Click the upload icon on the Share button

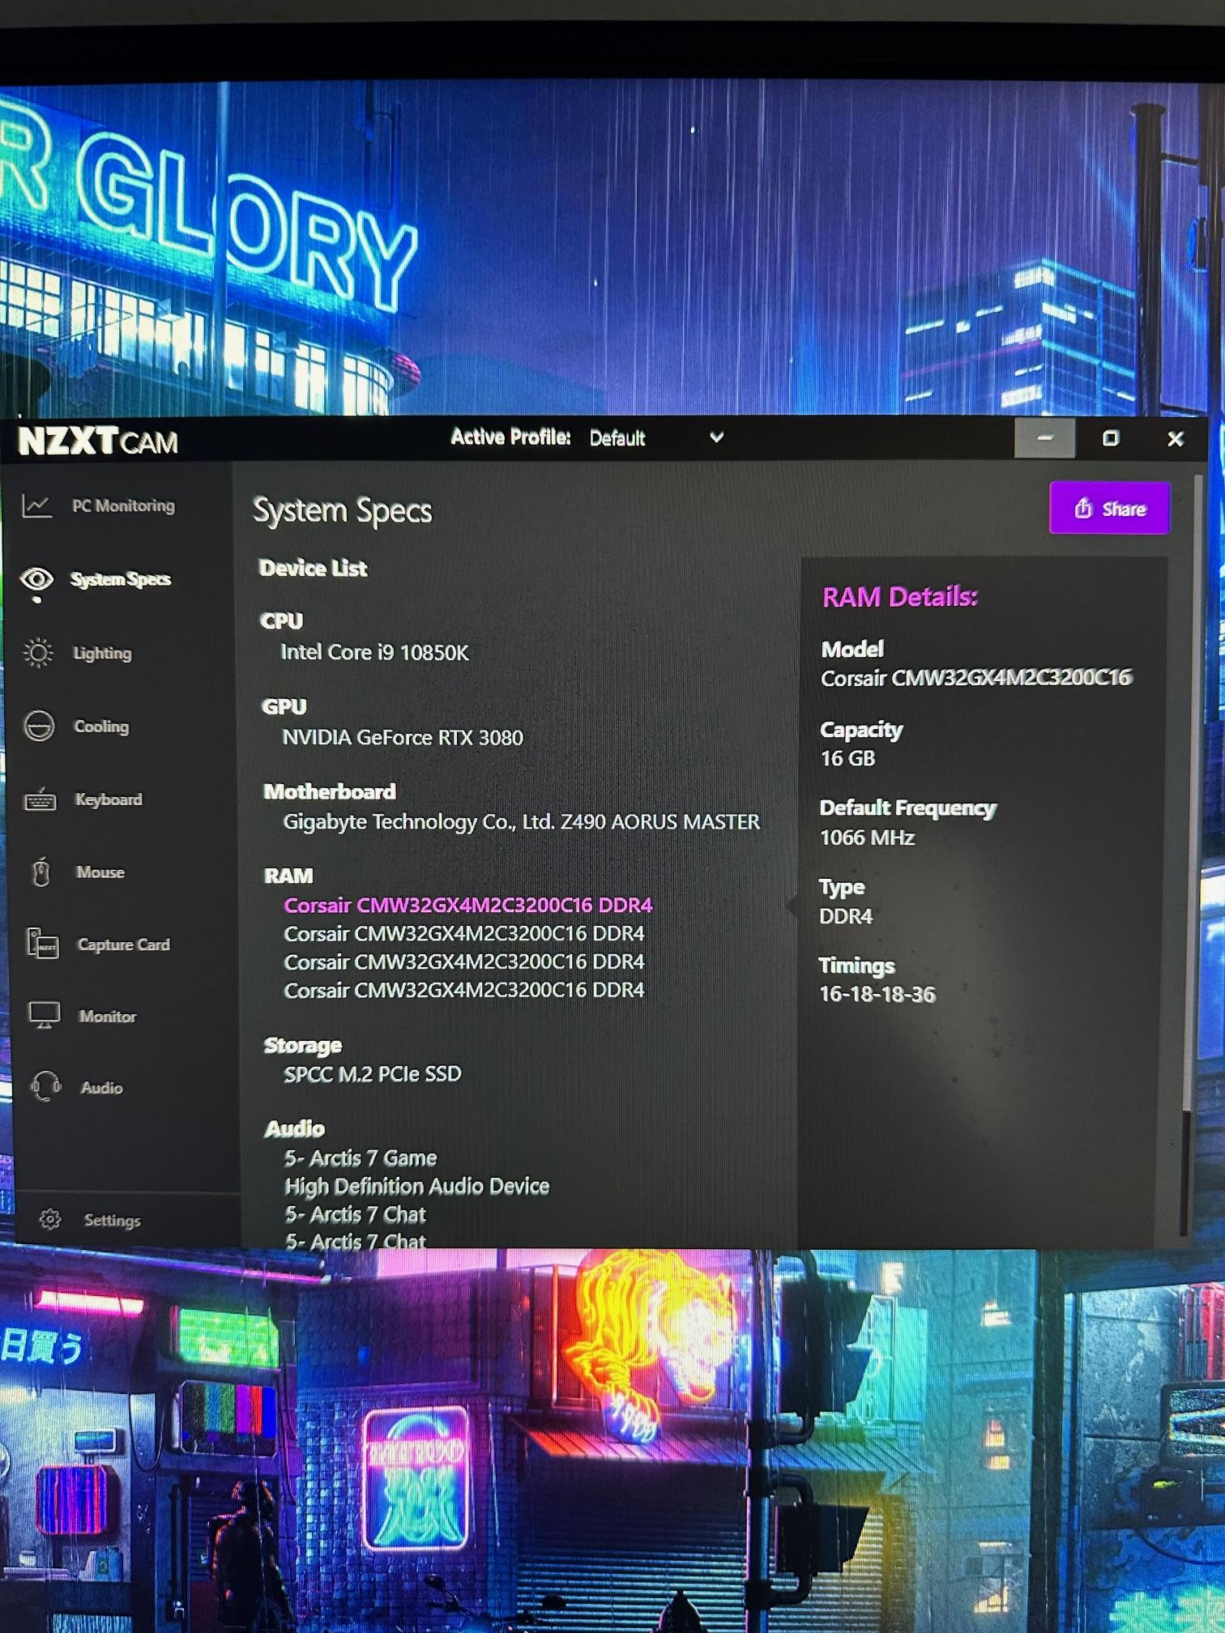(1083, 509)
